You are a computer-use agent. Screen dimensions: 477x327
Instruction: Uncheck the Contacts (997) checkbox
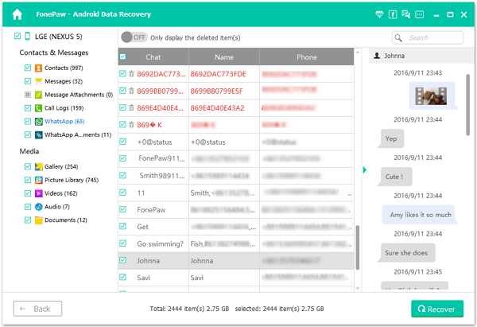point(28,68)
